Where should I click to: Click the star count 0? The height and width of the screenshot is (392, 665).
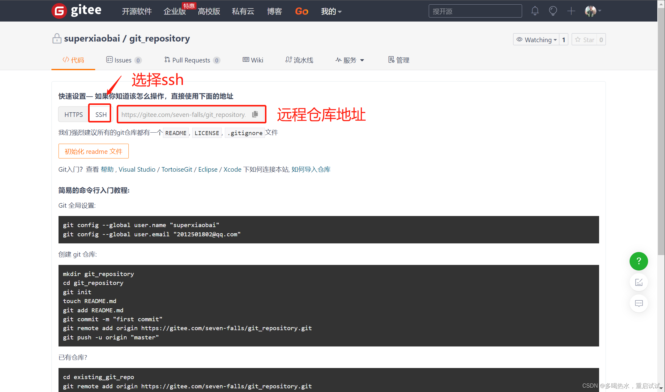[601, 40]
